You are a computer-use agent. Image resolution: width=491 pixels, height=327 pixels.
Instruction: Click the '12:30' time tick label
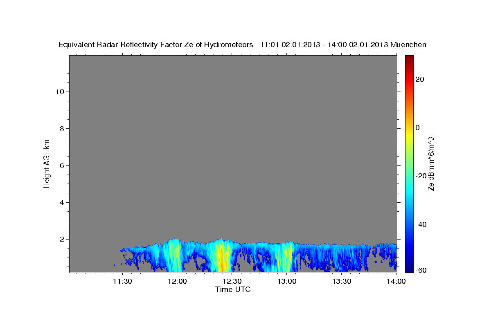232,281
